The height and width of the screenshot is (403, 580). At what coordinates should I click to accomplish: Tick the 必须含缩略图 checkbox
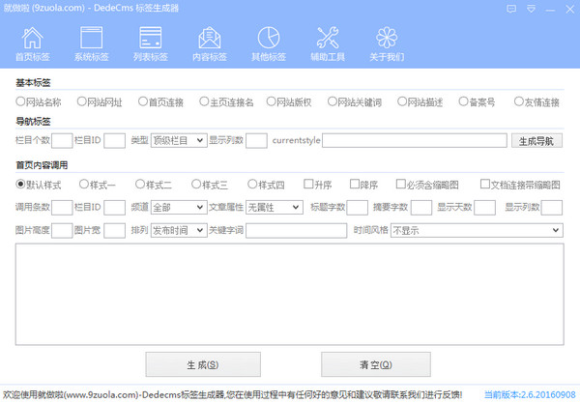pyautogui.click(x=401, y=184)
